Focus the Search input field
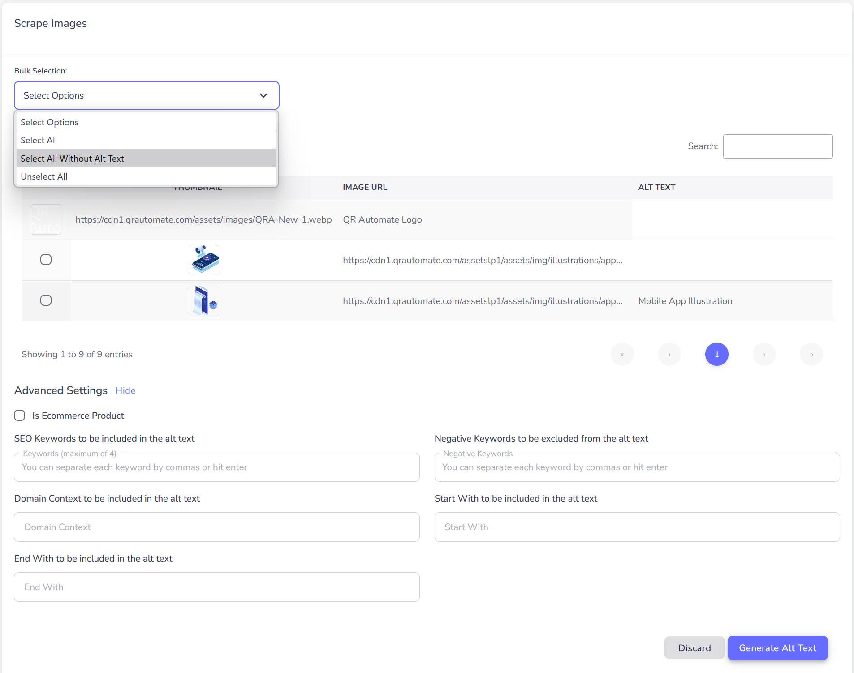This screenshot has height=673, width=854. click(777, 146)
